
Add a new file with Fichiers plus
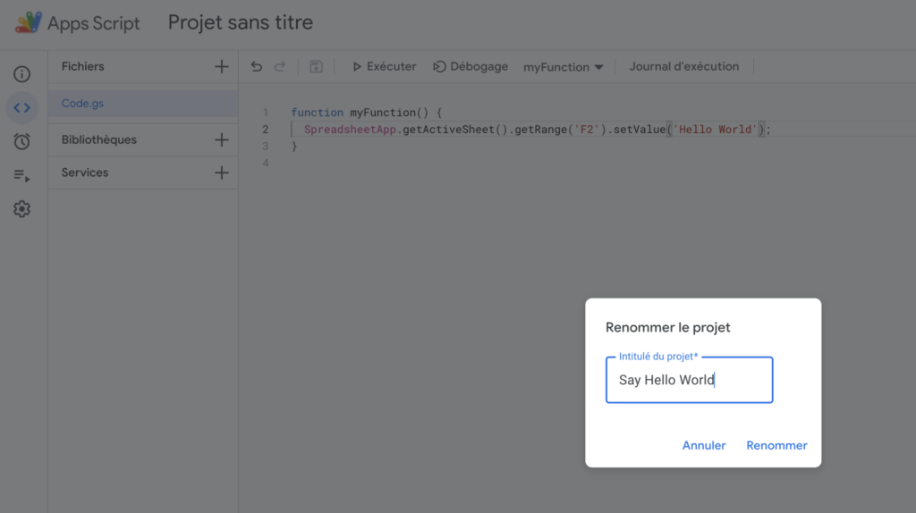tap(221, 67)
